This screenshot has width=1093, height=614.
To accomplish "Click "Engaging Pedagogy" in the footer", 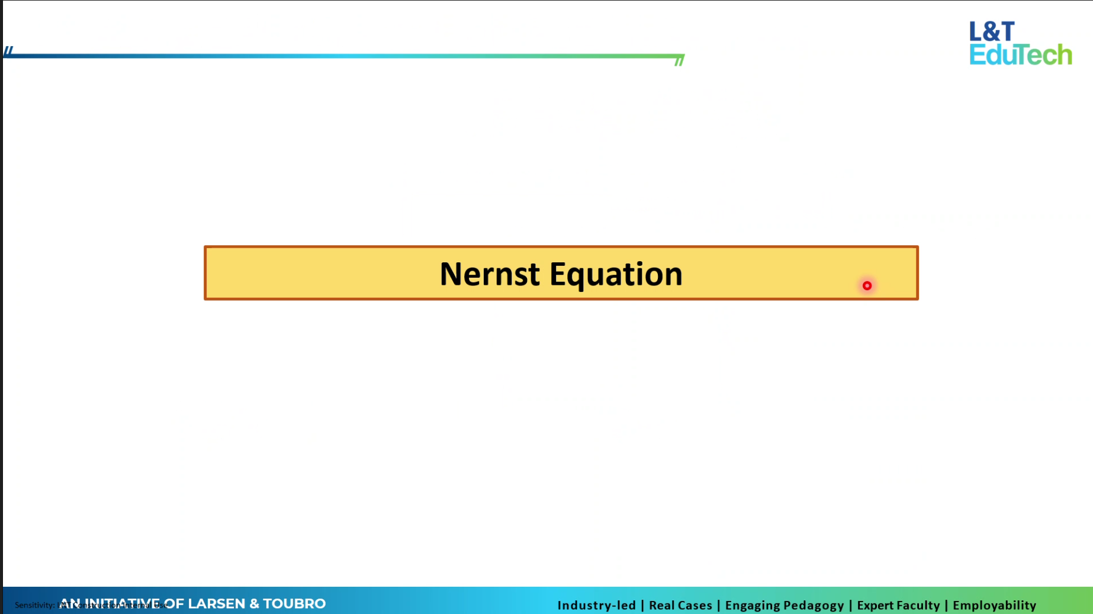I will 784,605.
